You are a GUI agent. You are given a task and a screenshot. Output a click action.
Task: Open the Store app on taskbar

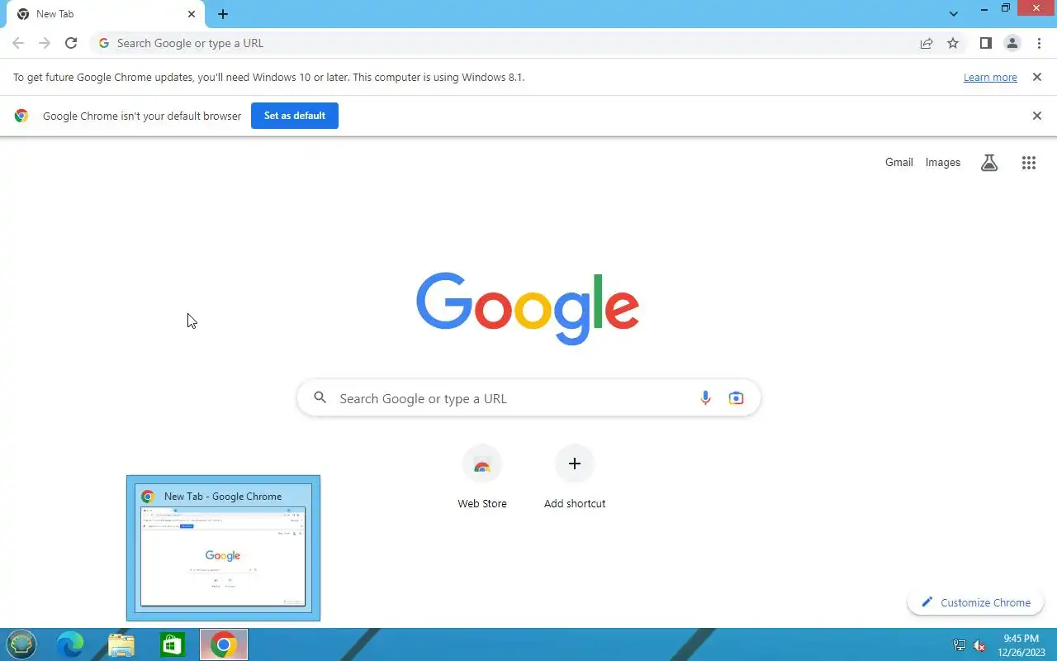tap(172, 644)
